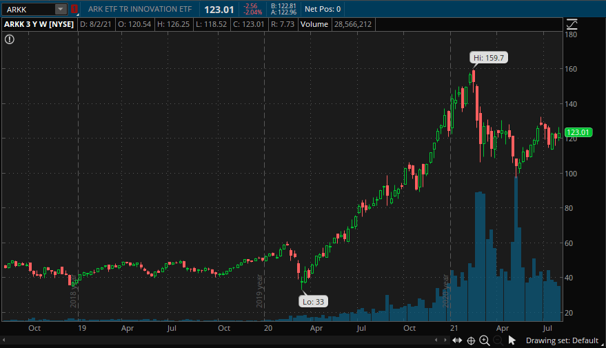The width and height of the screenshot is (606, 348).
Task: Open the ARKK symbol dropdown arrow
Action: click(x=61, y=9)
